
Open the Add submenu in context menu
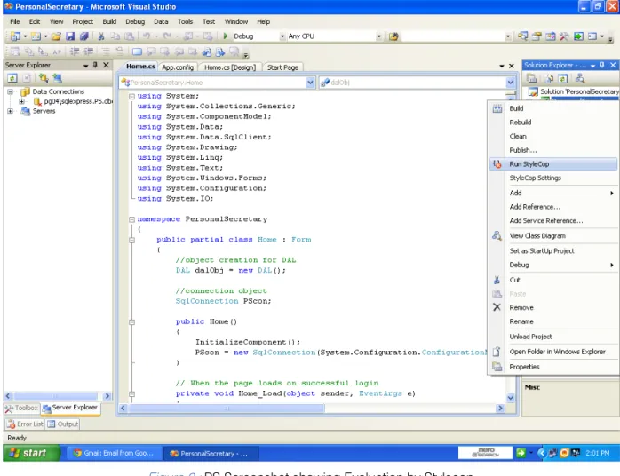tap(552, 193)
